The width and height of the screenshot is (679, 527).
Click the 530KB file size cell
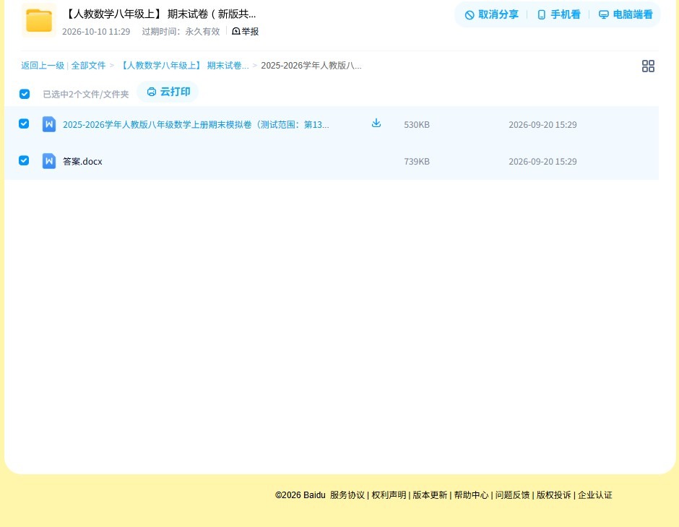tap(417, 125)
